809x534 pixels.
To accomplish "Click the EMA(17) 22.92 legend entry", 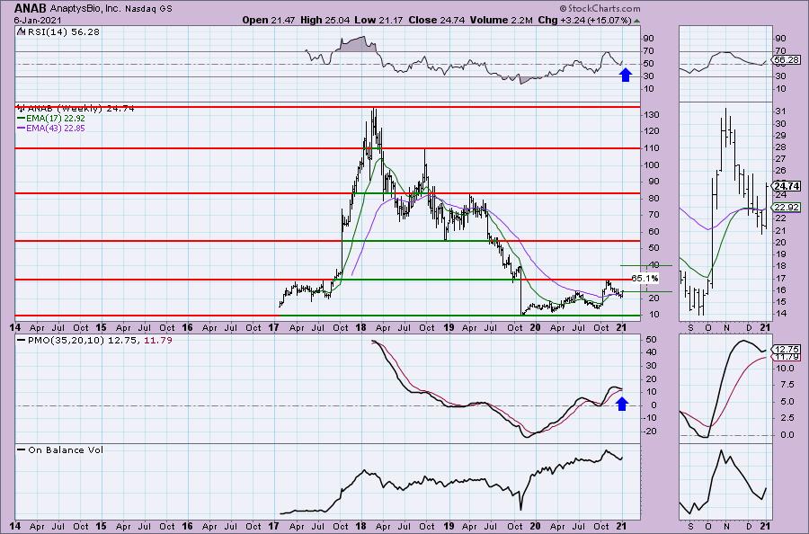I will click(x=51, y=118).
